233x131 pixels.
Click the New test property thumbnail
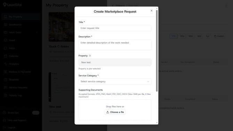tap(62, 87)
